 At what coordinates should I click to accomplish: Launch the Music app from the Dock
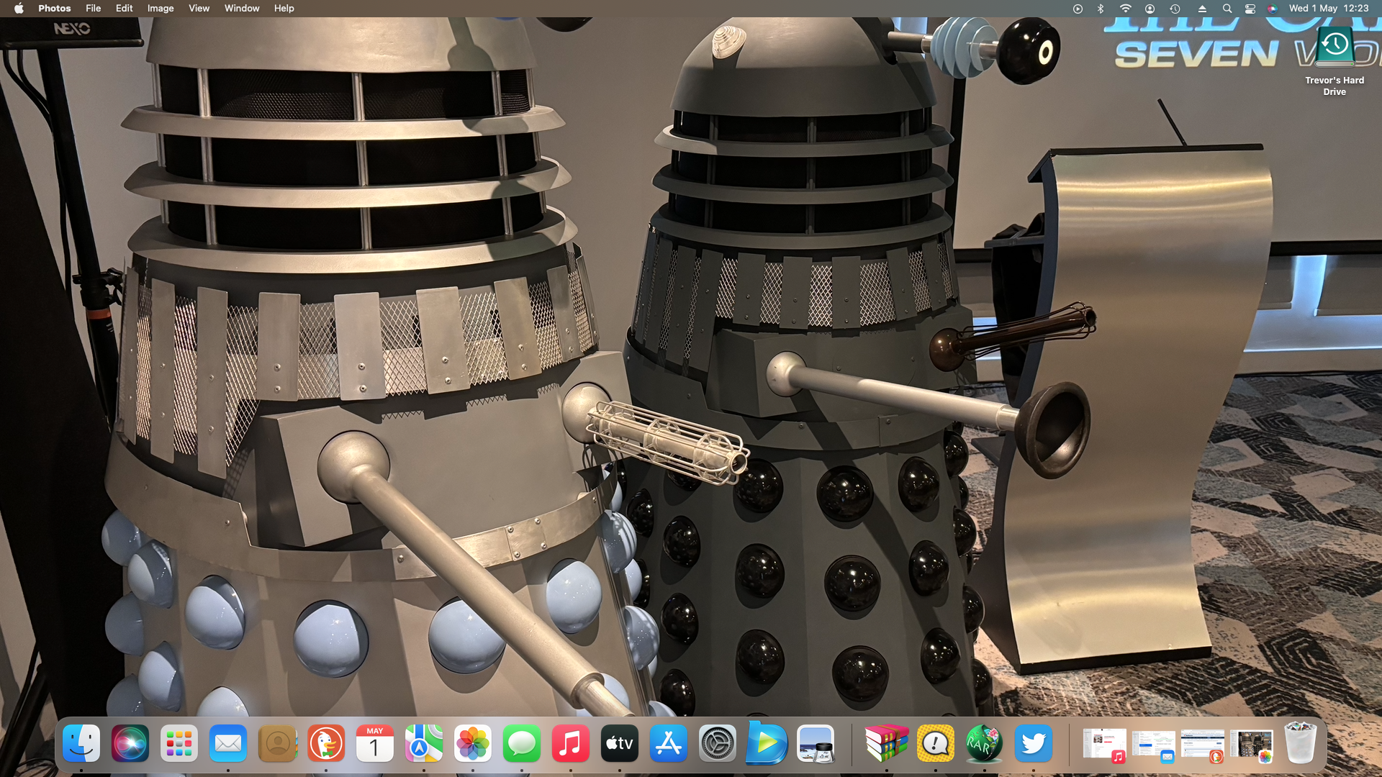point(571,743)
